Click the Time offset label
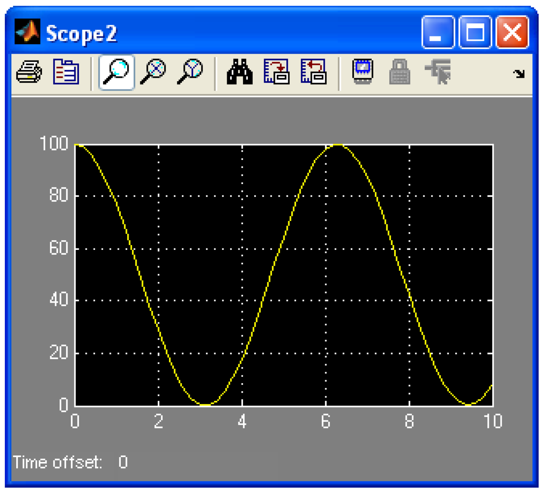 tap(58, 462)
